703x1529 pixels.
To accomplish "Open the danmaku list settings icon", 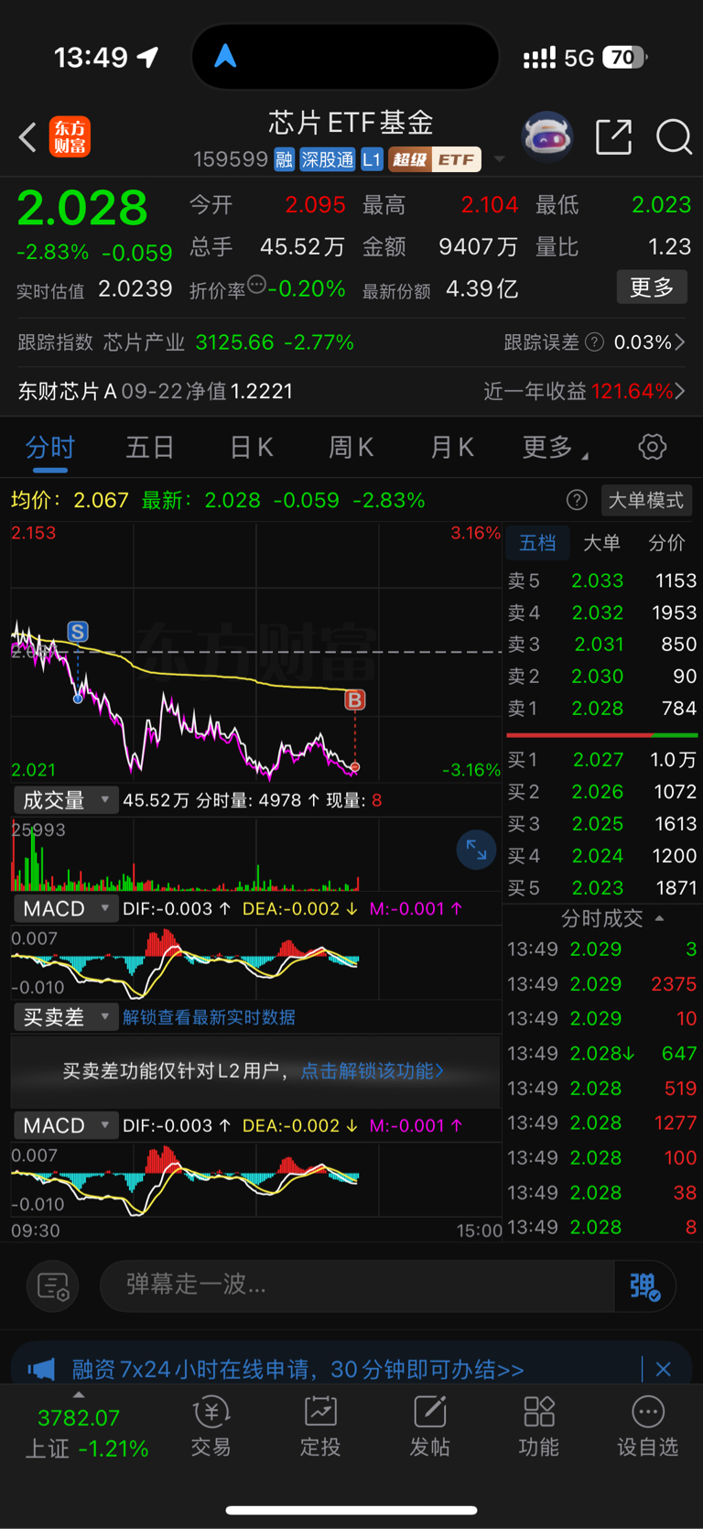I will coord(53,1286).
